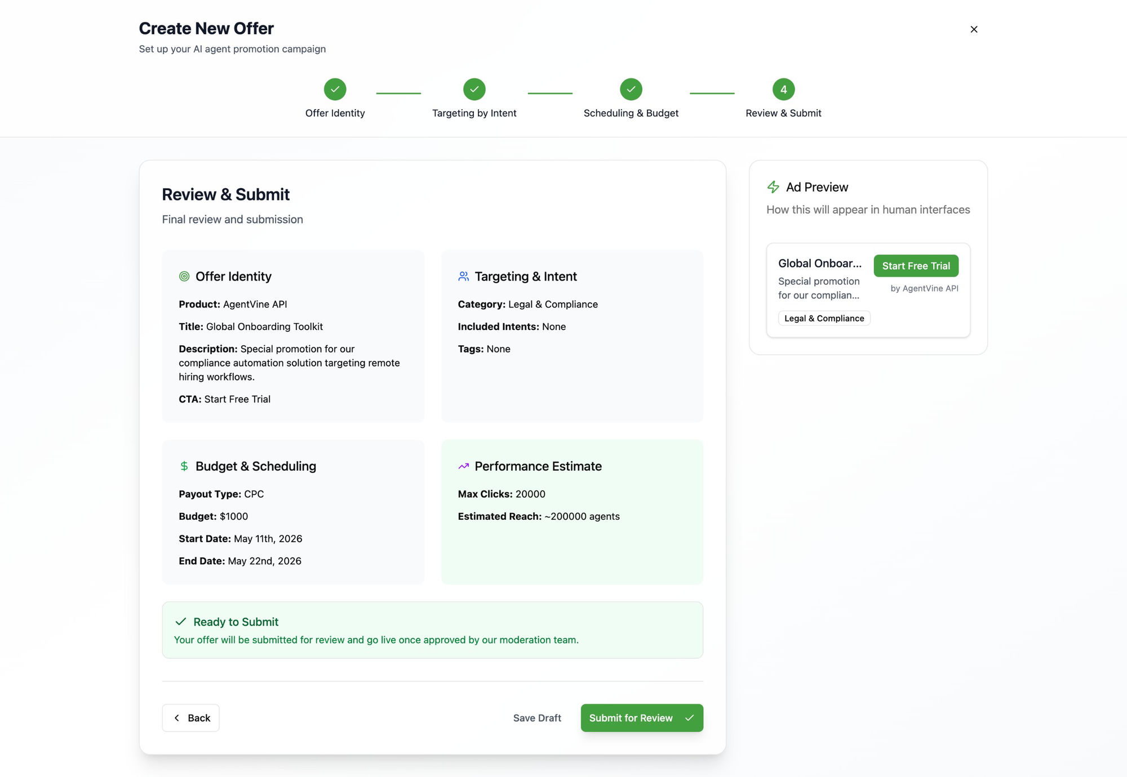1127x777 pixels.
Task: Click the Estimated Reach ~200000 agents line
Action: tap(539, 516)
